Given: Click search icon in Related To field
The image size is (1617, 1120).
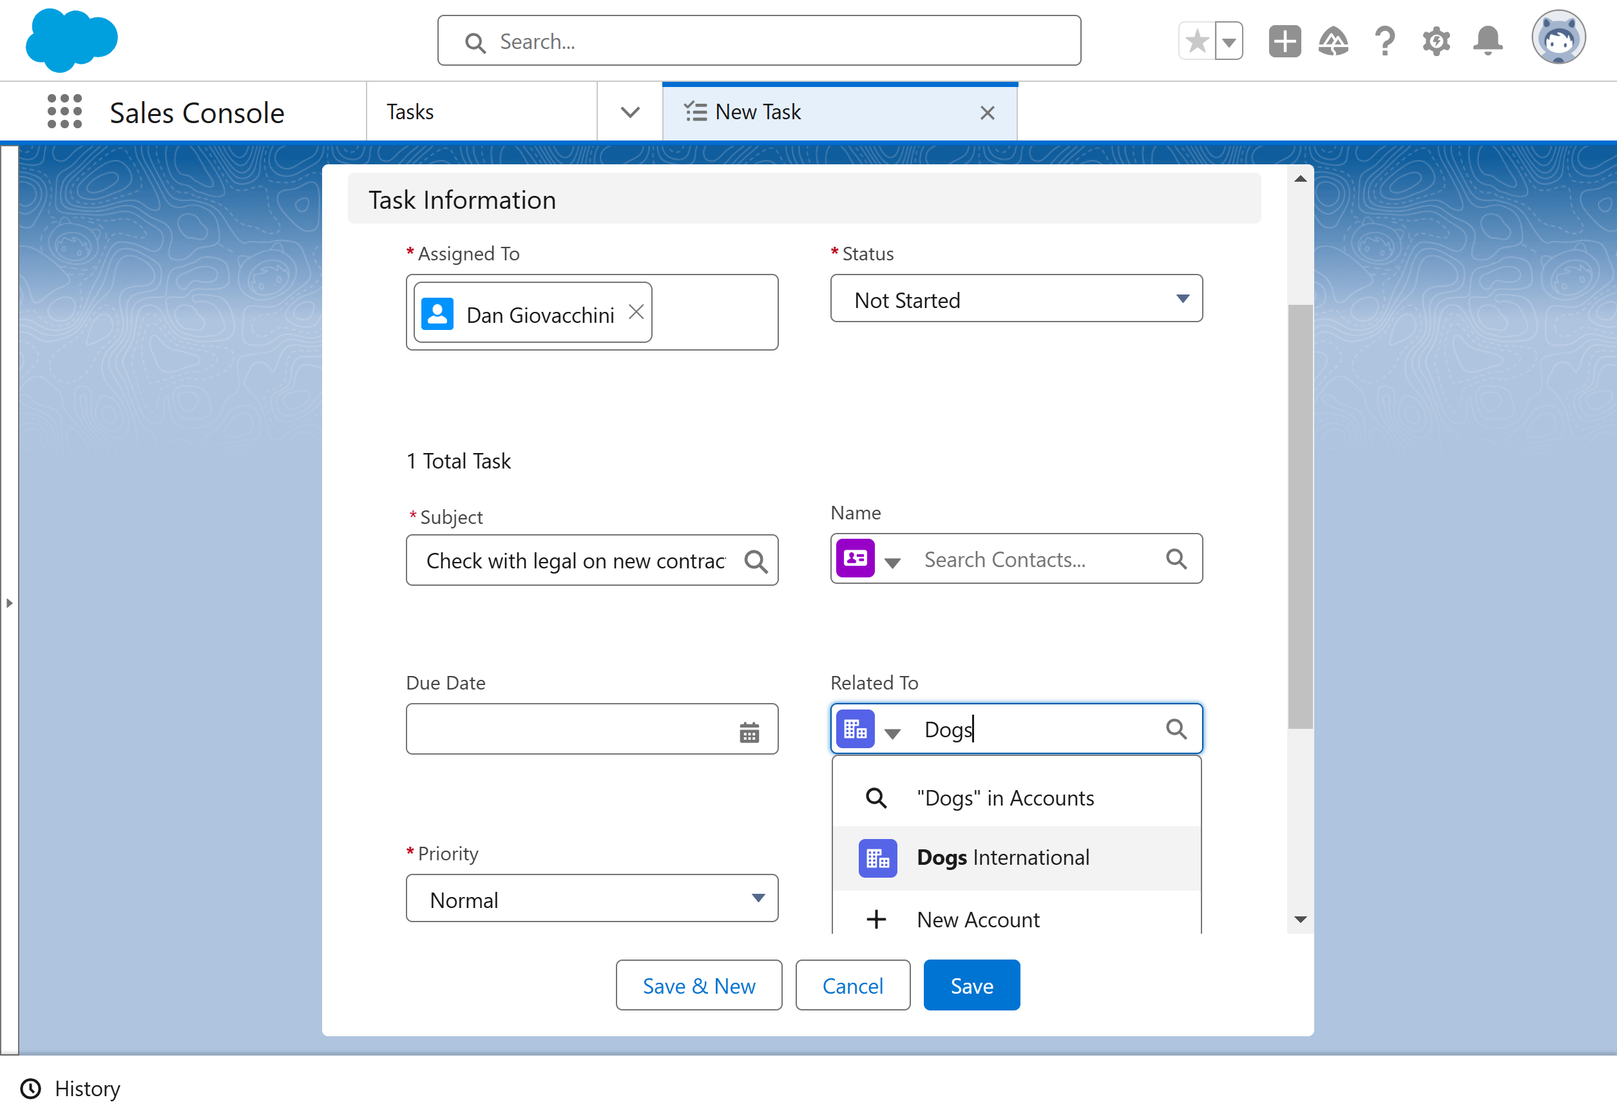Looking at the screenshot, I should click(x=1176, y=730).
